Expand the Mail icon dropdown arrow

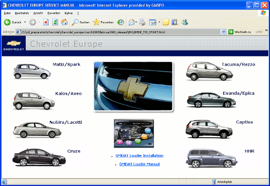pos(136,22)
